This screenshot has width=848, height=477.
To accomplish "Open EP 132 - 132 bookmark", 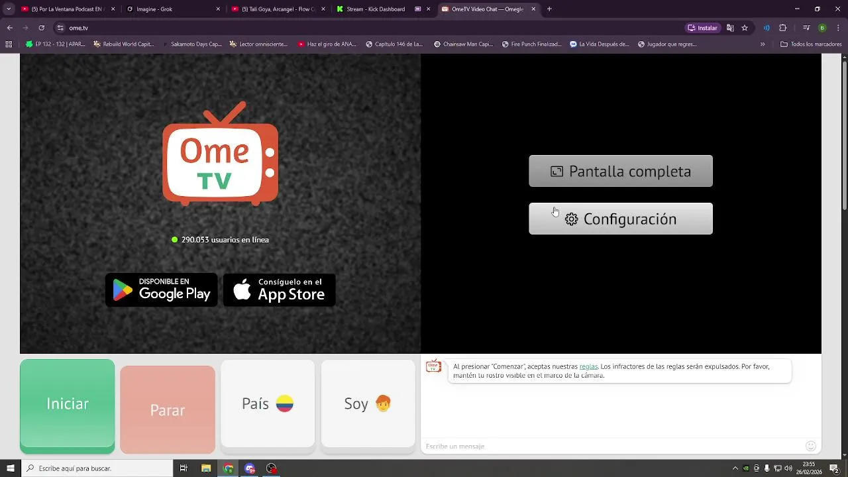I will (56, 44).
